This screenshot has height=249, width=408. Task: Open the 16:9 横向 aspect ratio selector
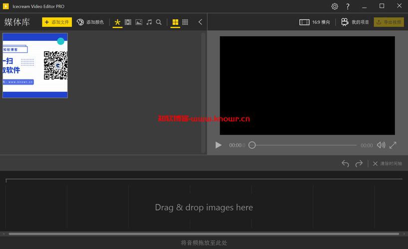314,22
